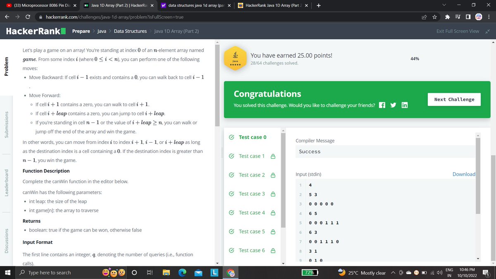Open the browser share page icon
The image size is (496, 279).
[424, 17]
